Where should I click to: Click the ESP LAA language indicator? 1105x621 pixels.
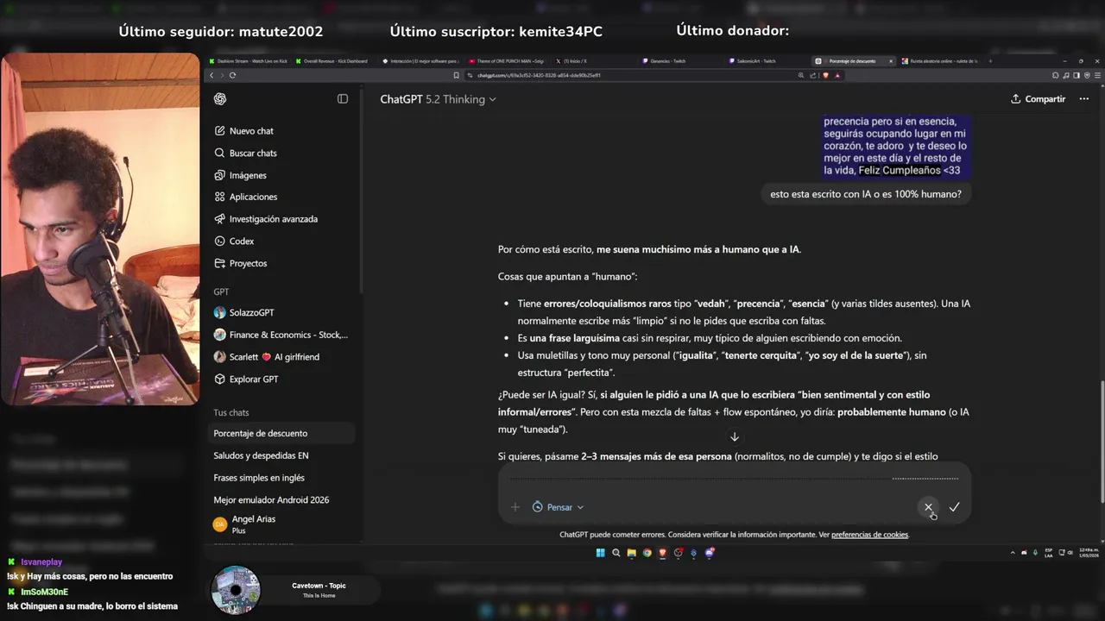1049,553
